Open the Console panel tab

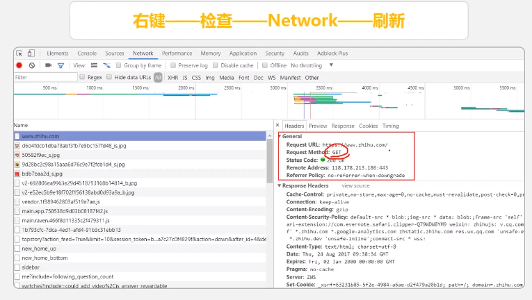[x=87, y=53]
